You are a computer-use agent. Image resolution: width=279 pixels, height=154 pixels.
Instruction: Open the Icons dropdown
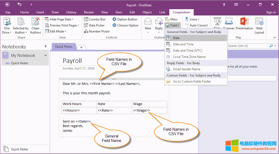pyautogui.click(x=192, y=19)
